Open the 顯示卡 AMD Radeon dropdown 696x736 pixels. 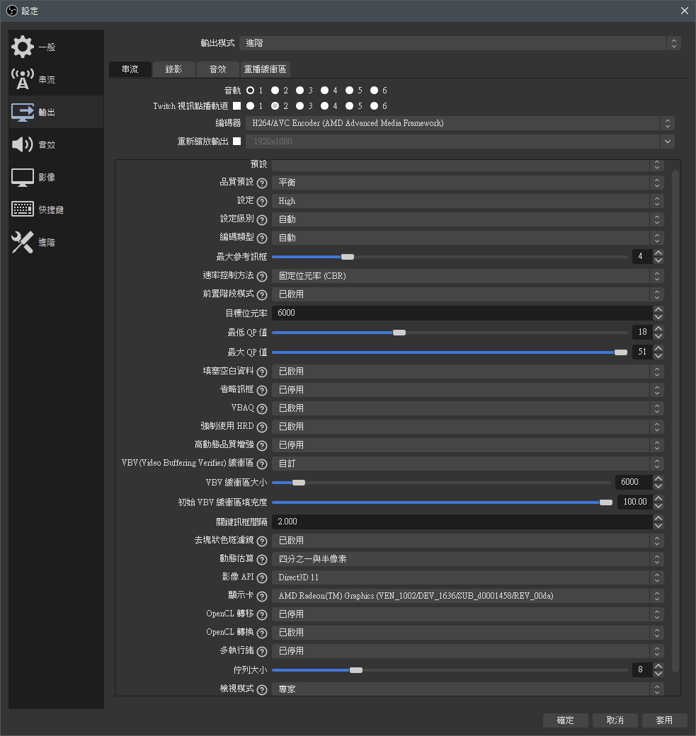tap(468, 596)
